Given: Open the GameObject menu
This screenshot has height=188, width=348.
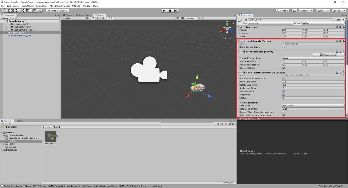Looking at the screenshot, I should [x=28, y=6].
